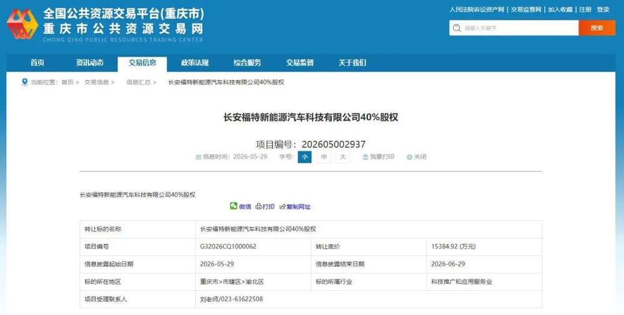Click into the keyword search field
The height and width of the screenshot is (315, 624).
coord(514,28)
